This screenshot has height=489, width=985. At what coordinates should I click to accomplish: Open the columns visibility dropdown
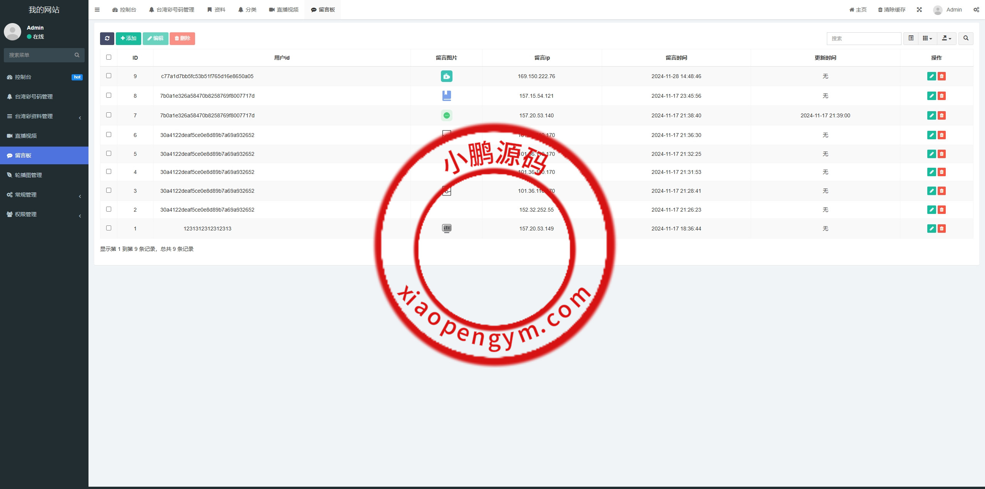(x=927, y=38)
